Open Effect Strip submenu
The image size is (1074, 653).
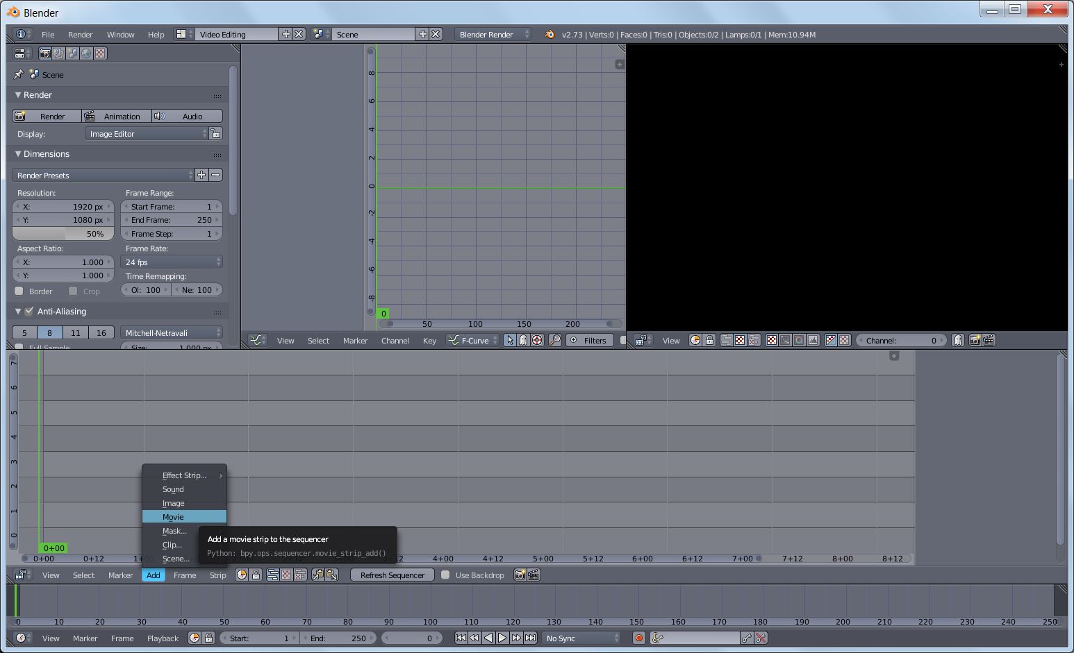click(x=184, y=475)
